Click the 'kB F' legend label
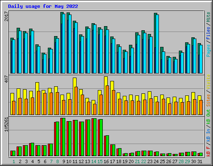Viewport: 213px width, 166px height. 208,151
